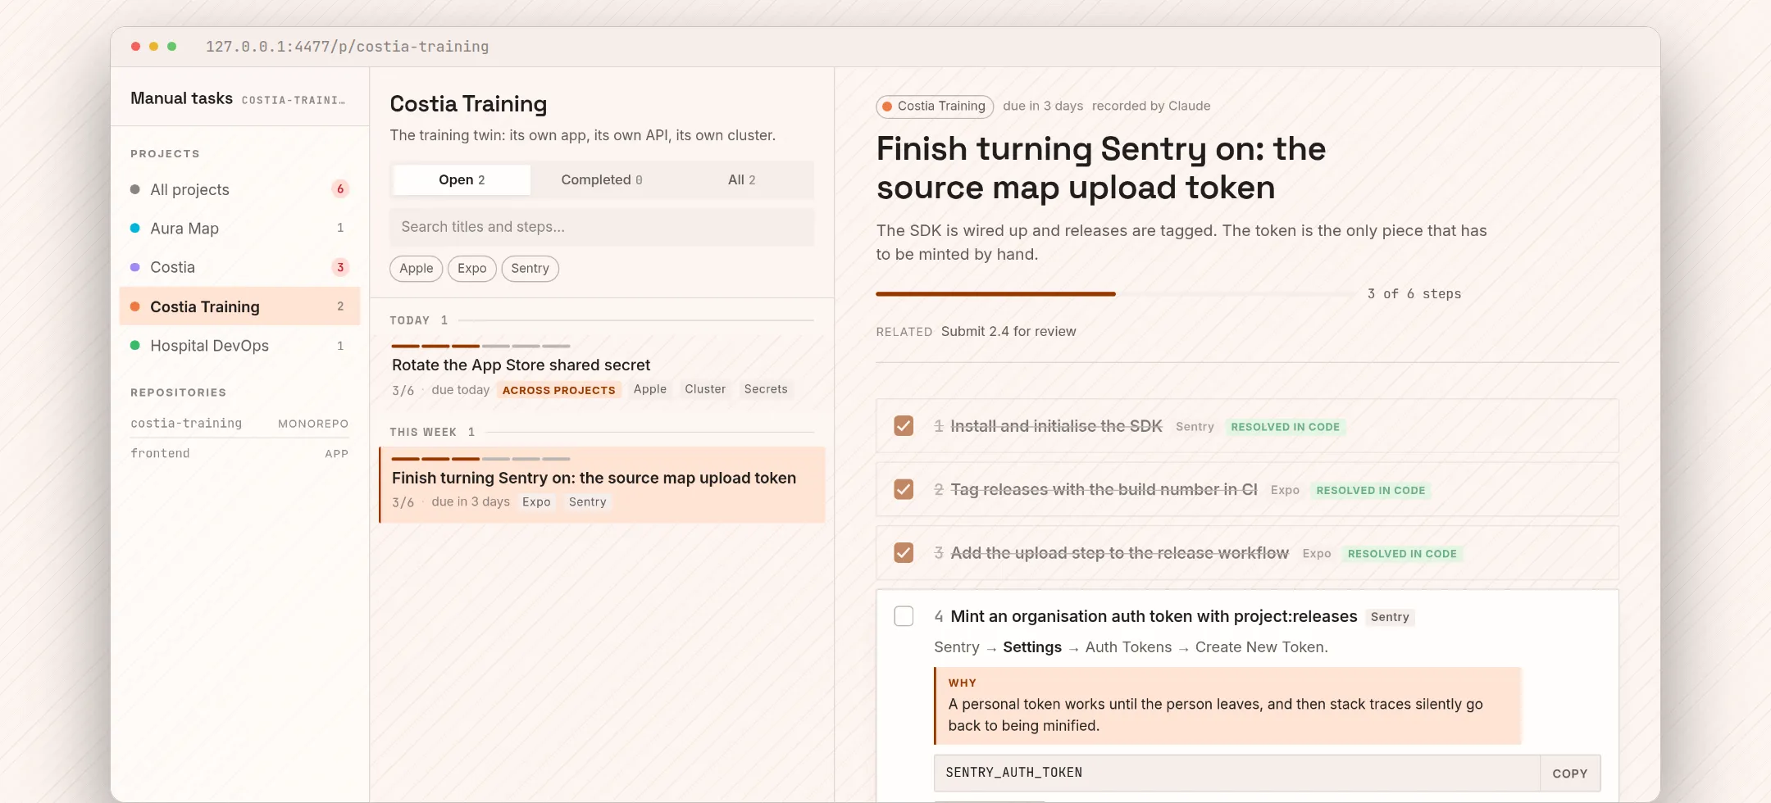Click the Expo tag on step 2
Image resolution: width=1771 pixels, height=803 pixels.
pos(1285,490)
